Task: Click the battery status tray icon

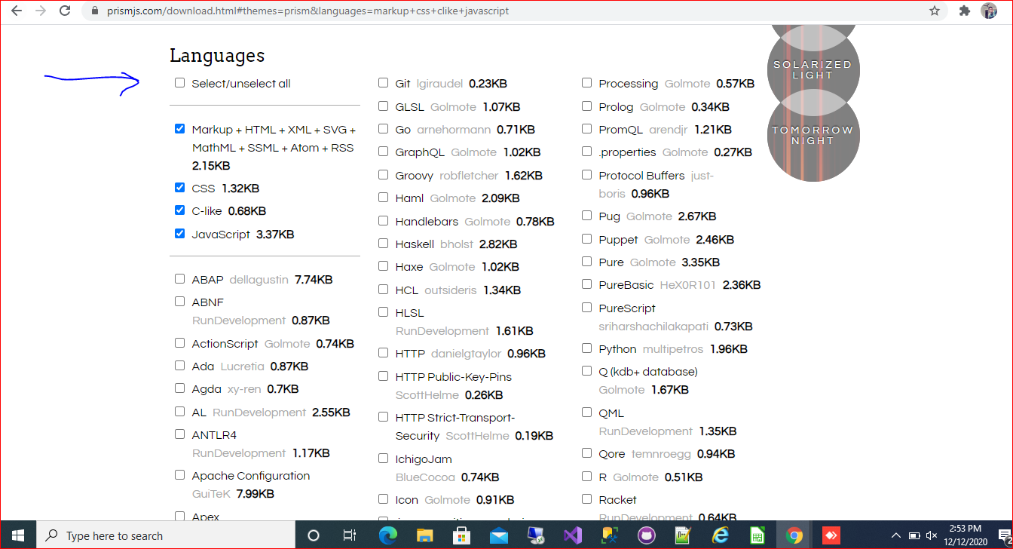Action: [914, 535]
